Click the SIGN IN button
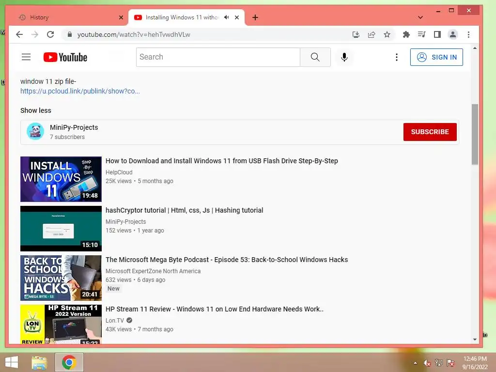This screenshot has width=496, height=372. 436,57
